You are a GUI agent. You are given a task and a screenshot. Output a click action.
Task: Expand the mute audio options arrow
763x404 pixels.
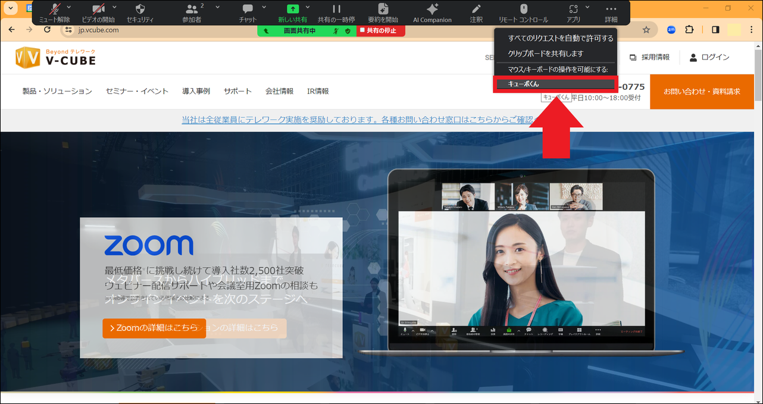tap(69, 7)
